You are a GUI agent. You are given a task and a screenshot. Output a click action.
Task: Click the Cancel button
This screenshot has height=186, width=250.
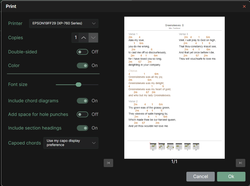point(201,177)
